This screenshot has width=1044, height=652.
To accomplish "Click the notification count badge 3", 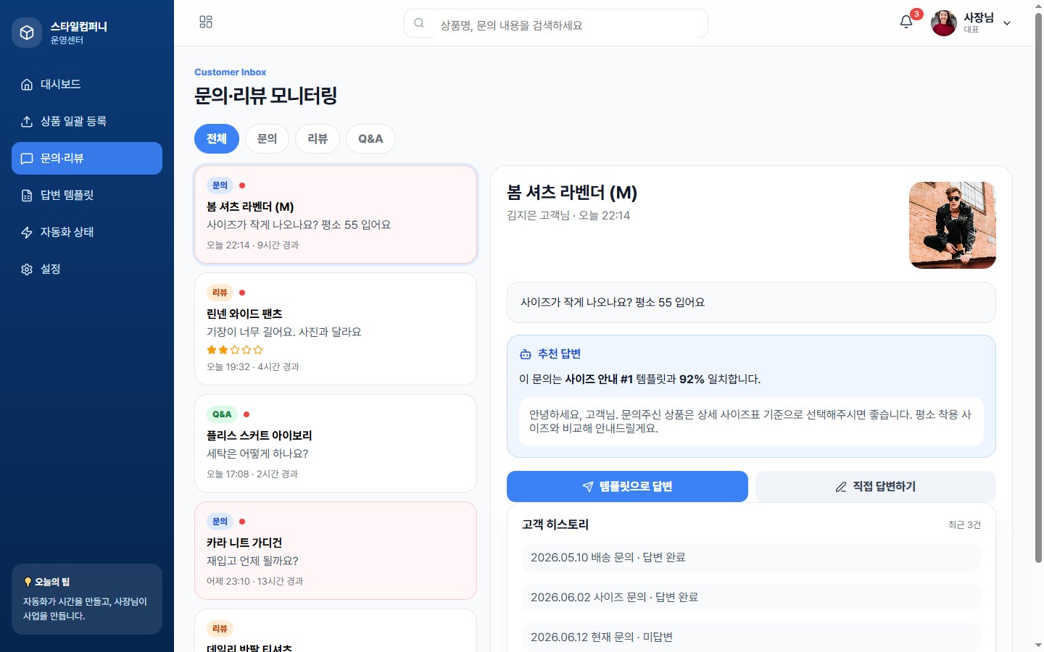I will tap(916, 14).
